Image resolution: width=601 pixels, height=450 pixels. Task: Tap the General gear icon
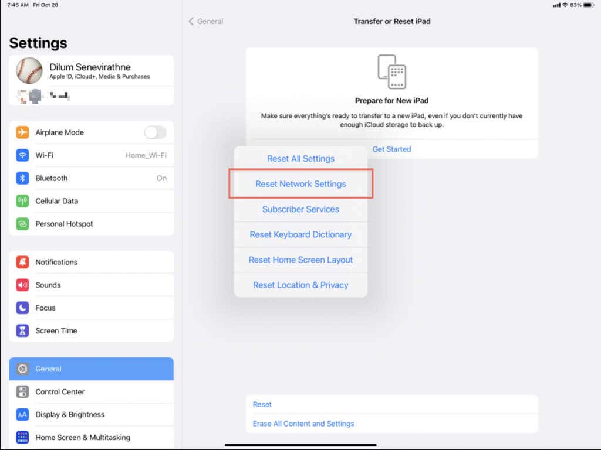click(22, 369)
